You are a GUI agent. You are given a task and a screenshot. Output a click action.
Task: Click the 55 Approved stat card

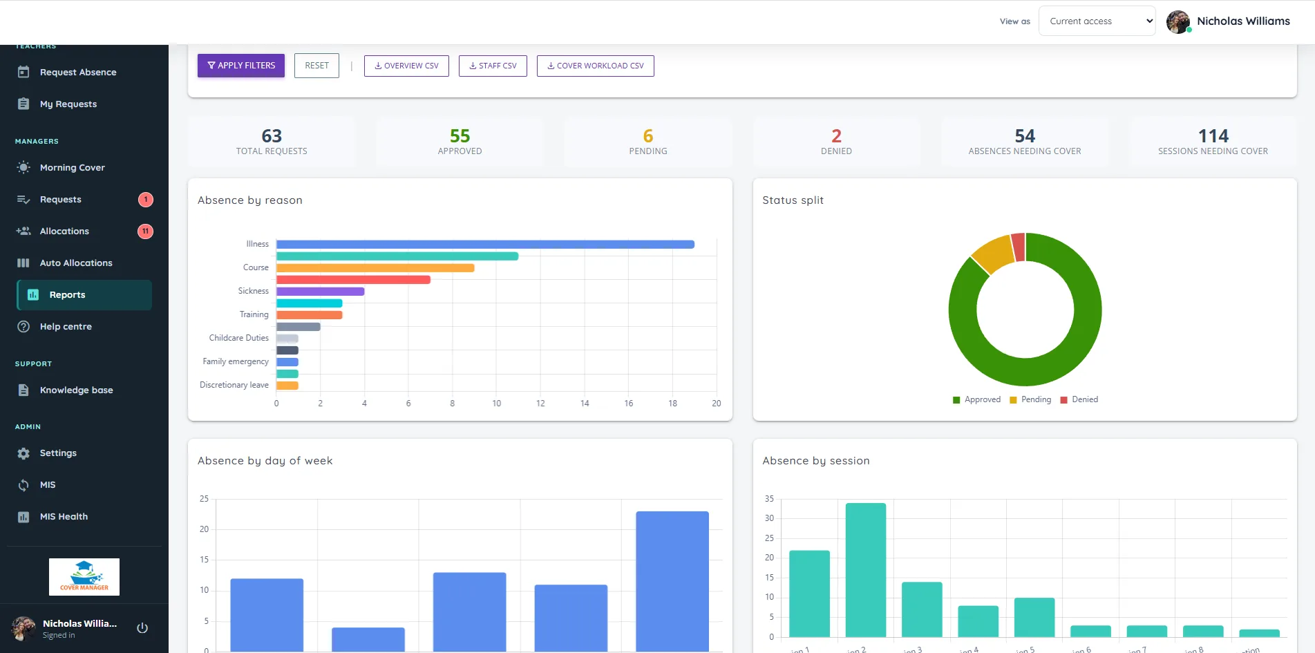tap(460, 142)
